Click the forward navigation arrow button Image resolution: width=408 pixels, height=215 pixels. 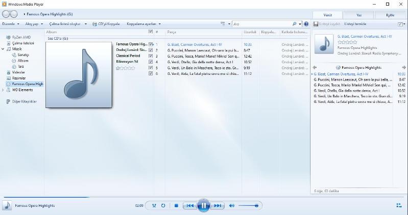pyautogui.click(x=13, y=14)
